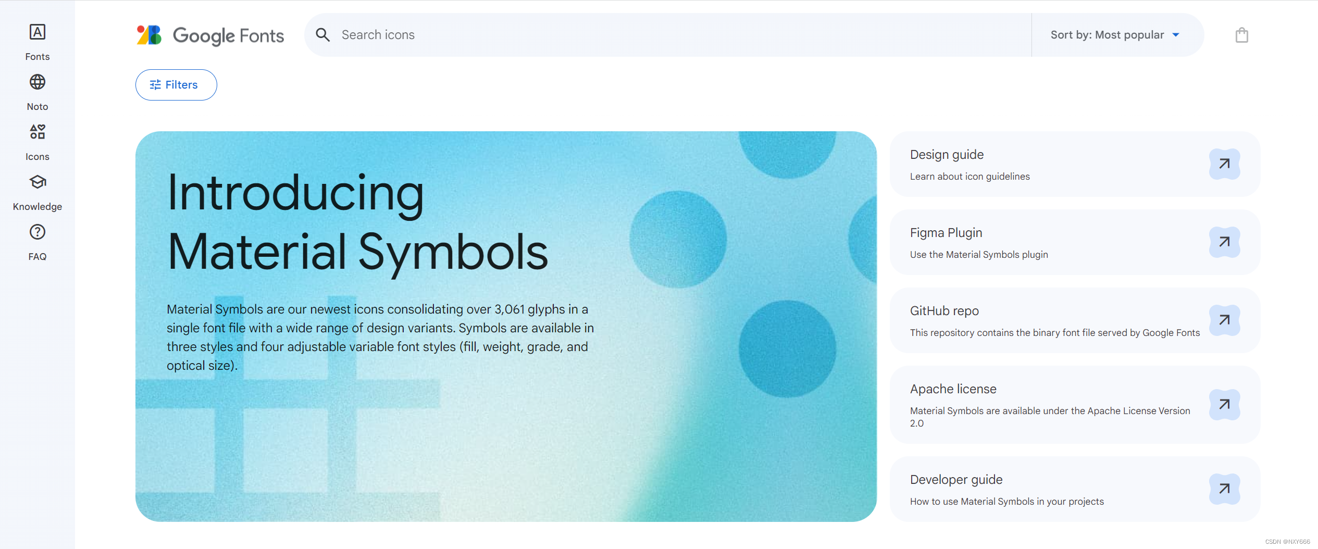Viewport: 1318px width, 549px height.
Task: Expand sorting options via the chevron arrow
Action: (x=1176, y=34)
